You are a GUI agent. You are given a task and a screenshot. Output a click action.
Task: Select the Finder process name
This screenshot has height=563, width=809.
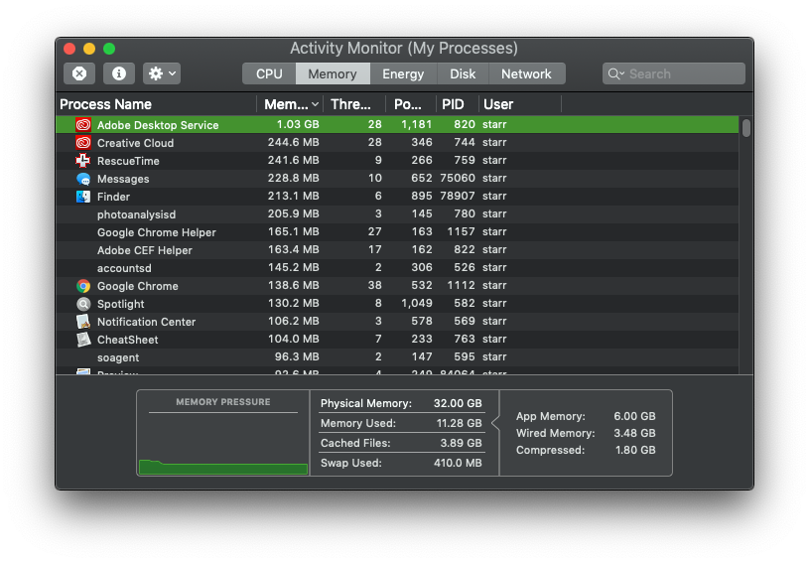point(113,197)
